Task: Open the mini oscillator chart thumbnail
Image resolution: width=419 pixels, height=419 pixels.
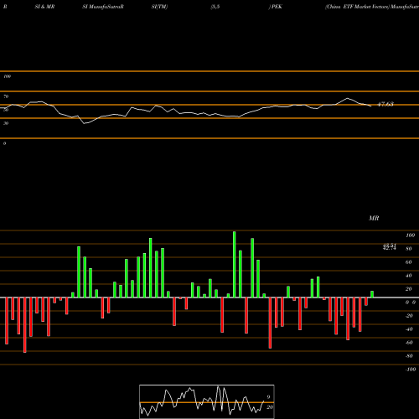Action: [207, 401]
